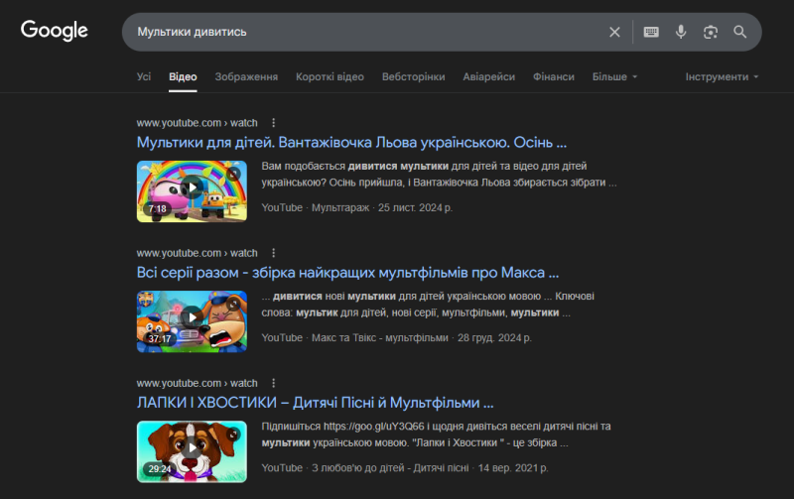794x499 pixels.
Task: Open the ЛАПКИ І ХВОСТИКИ – Дитячі Пісні link
Action: click(x=315, y=403)
